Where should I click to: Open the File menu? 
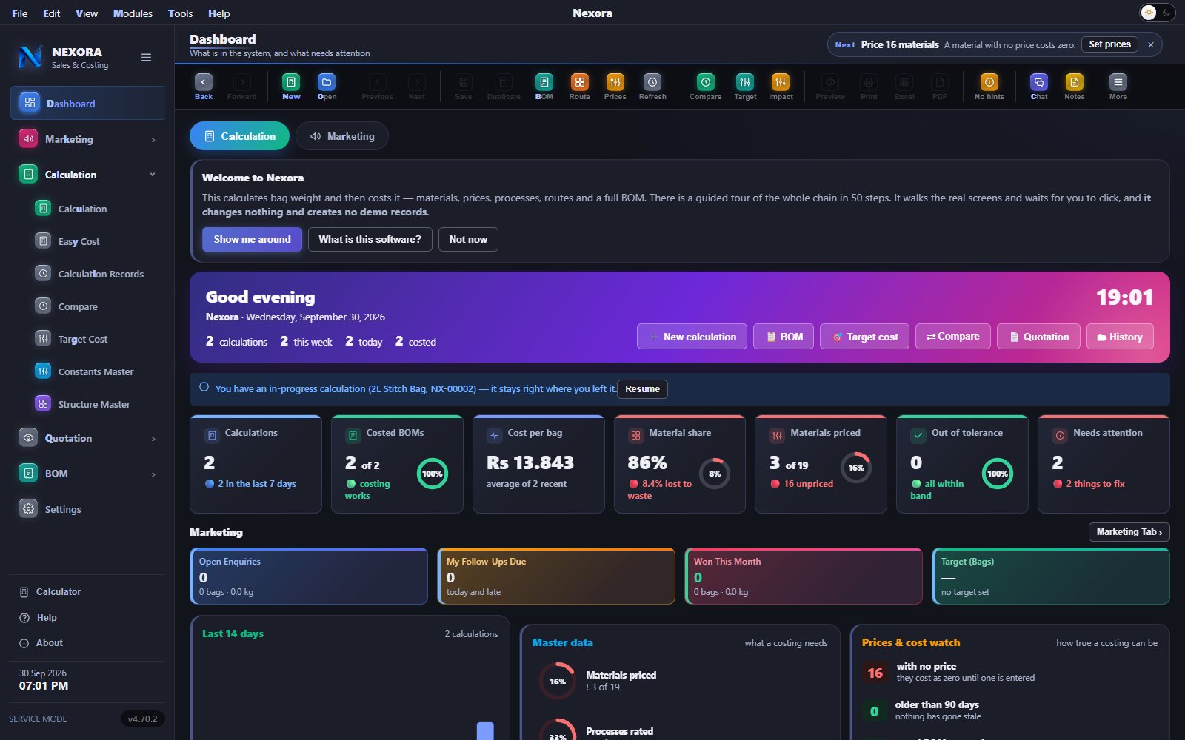20,13
